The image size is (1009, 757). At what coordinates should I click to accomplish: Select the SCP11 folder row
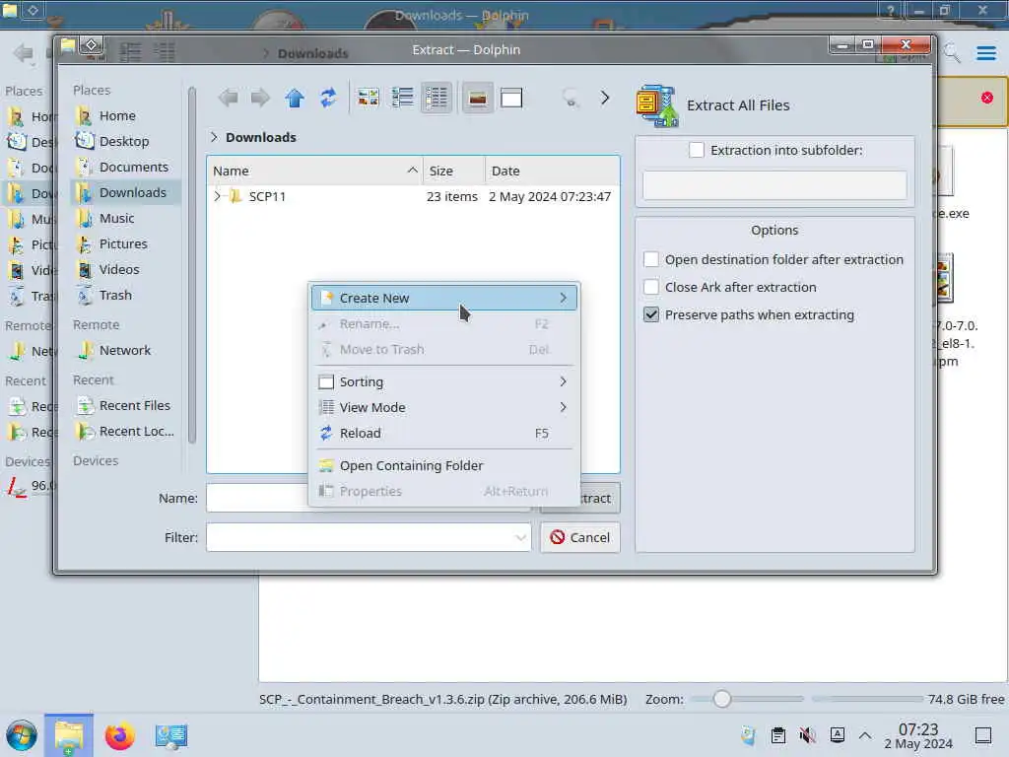click(x=413, y=196)
